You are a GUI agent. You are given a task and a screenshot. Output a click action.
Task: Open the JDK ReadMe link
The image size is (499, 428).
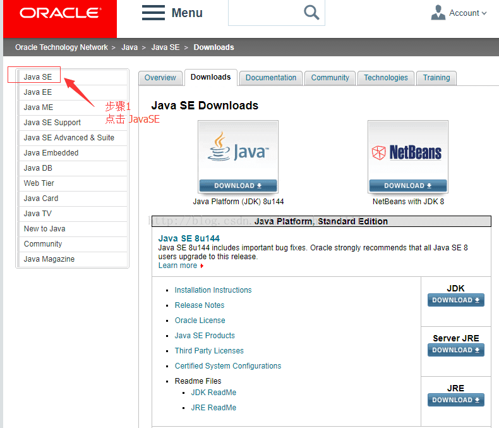(213, 393)
